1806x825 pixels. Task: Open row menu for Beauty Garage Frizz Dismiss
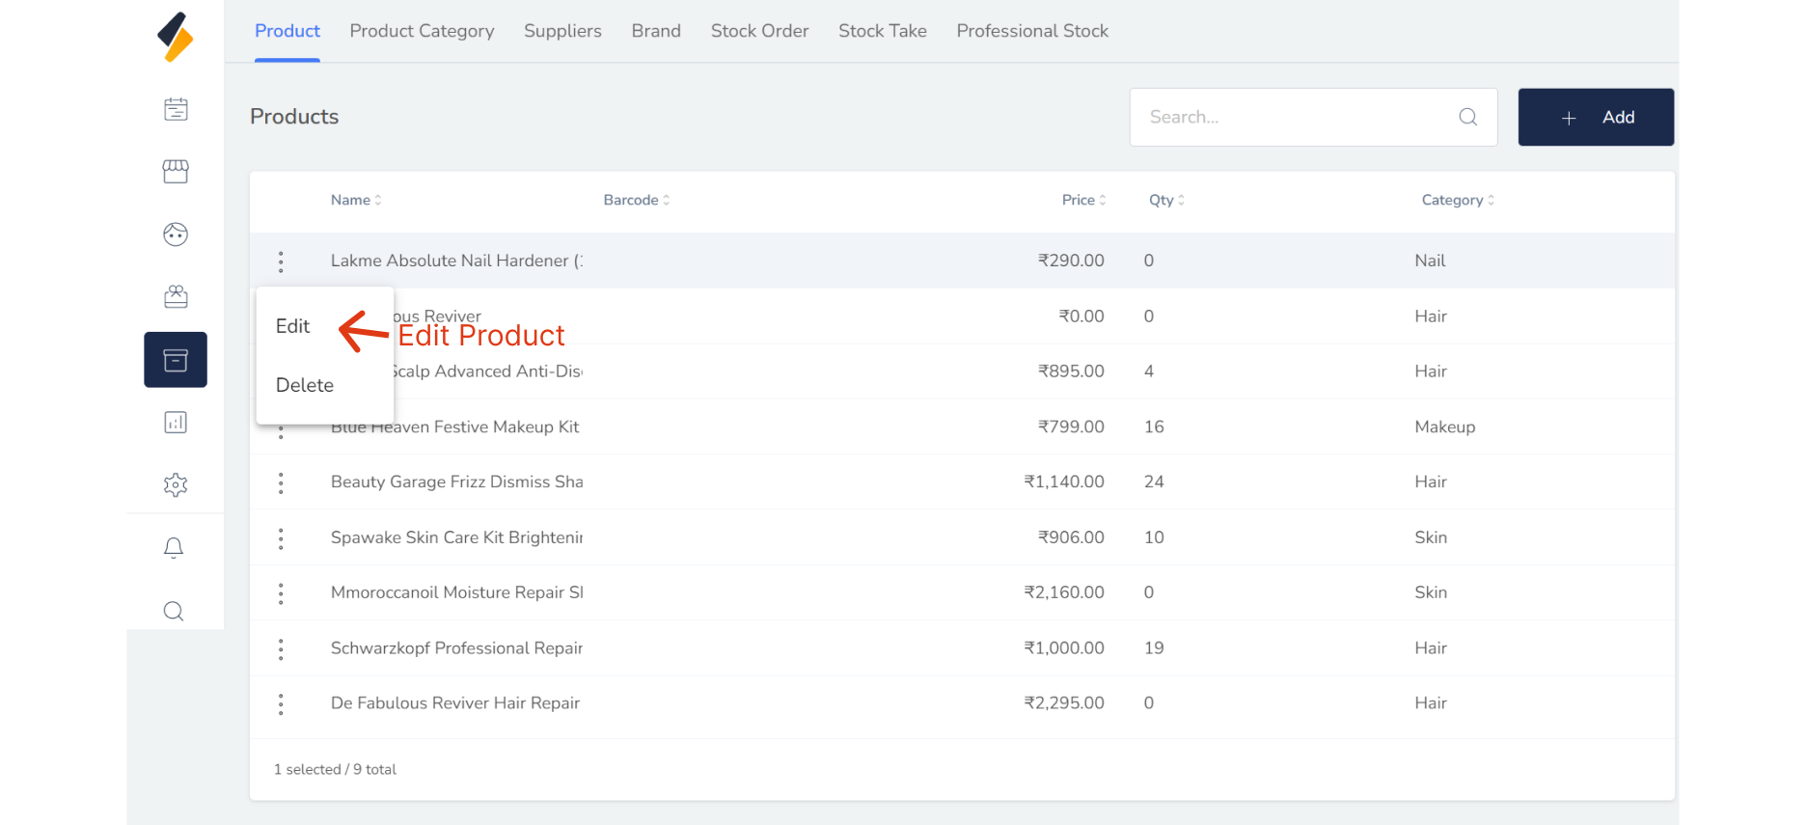pyautogui.click(x=281, y=482)
